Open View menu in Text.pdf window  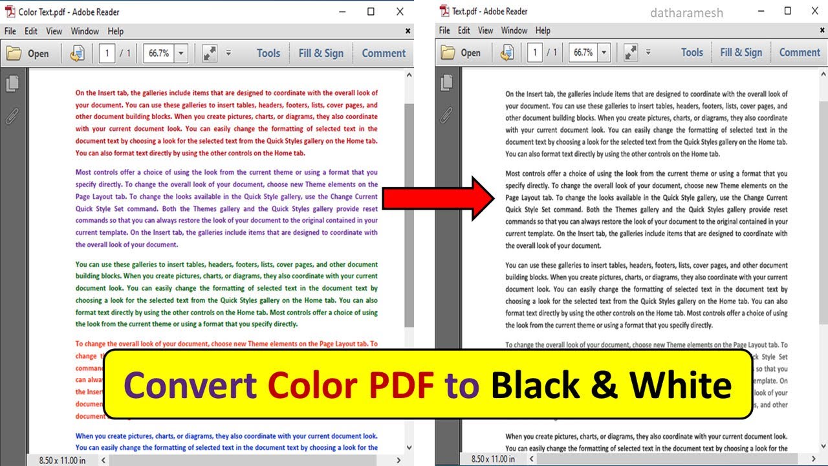(x=486, y=30)
